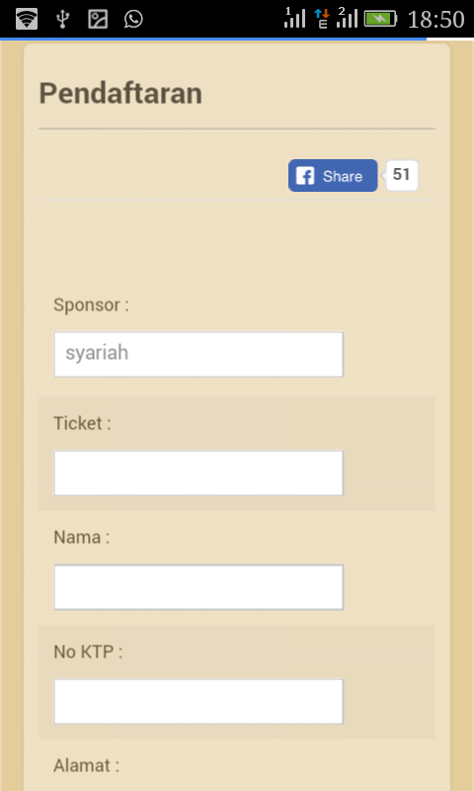Open the WhatsApp notification icon
This screenshot has width=474, height=791.
coord(133,19)
